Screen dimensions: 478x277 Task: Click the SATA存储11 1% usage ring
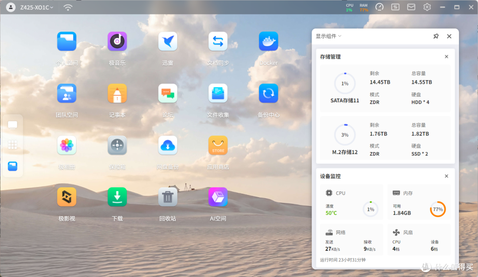tap(345, 83)
